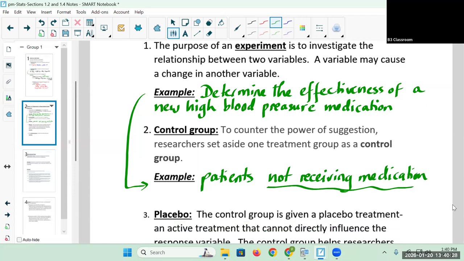Select the Lines tool
The image size is (464, 261).
[x=197, y=34]
